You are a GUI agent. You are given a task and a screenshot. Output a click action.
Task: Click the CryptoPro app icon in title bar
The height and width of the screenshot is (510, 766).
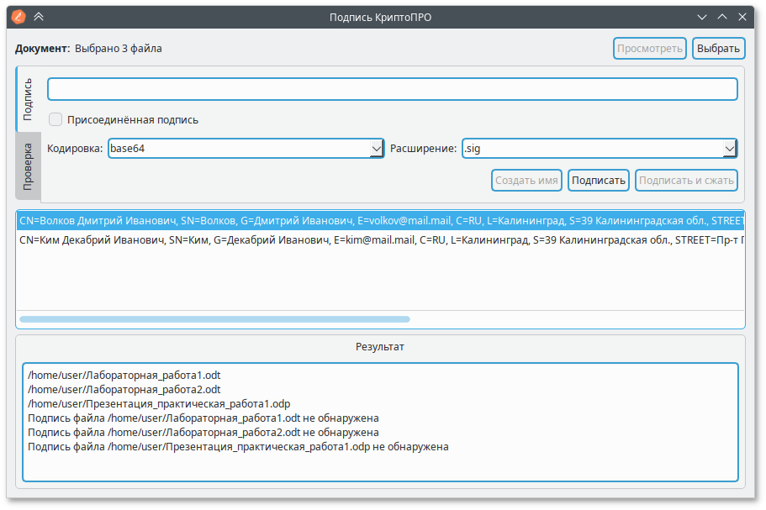19,16
